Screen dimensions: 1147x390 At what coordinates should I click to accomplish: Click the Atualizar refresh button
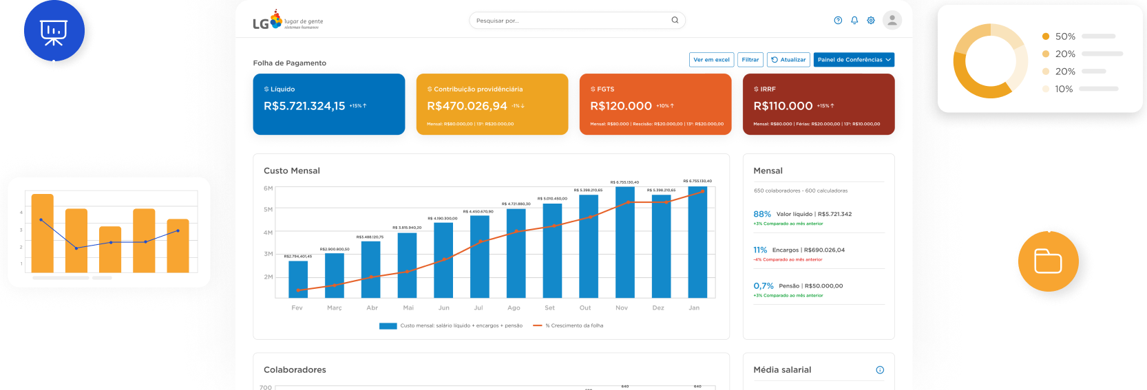(x=788, y=60)
